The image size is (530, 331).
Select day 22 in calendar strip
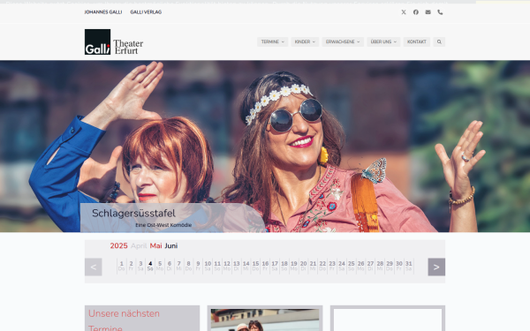(x=322, y=266)
